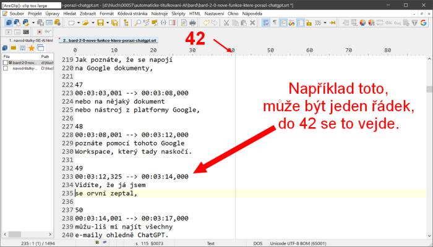This screenshot has height=247, width=433.
Task: Click the Print preview icon
Action: 184,23
